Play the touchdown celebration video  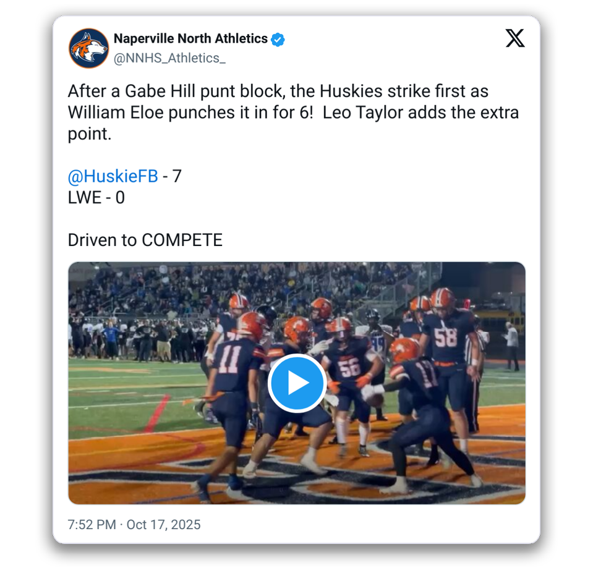[x=297, y=383]
